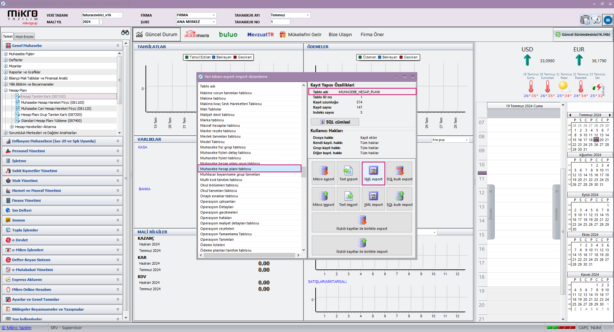Click Bekleyen blue legend swatch in Tahsilatlar
This screenshot has height=332, width=614.
(x=214, y=57)
